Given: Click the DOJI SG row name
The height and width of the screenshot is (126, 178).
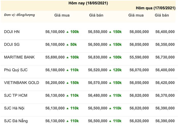Looking at the screenshot, I should click(x=12, y=44).
